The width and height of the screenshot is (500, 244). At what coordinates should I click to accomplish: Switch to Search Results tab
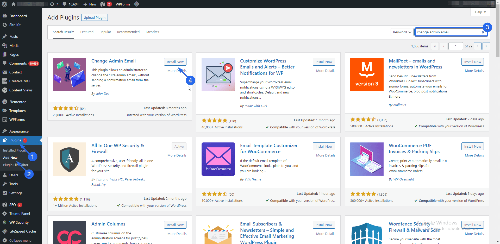64,32
